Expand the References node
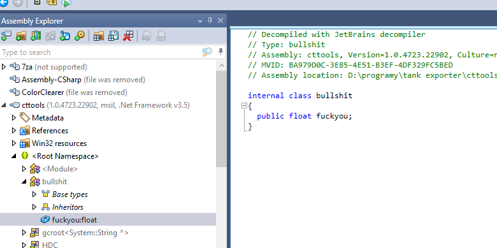Screen dimensions: 497x248 point(14,130)
